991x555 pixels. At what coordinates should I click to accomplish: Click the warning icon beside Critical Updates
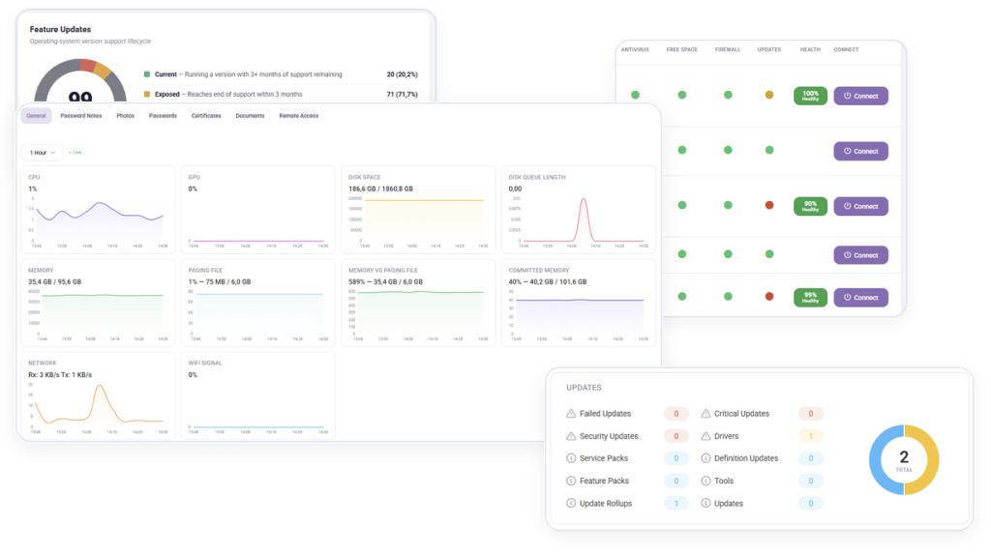click(706, 414)
